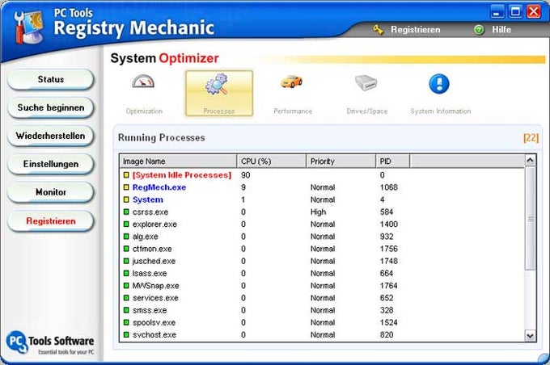Select the csrss.exe process name
The width and height of the screenshot is (550, 365).
tap(150, 212)
